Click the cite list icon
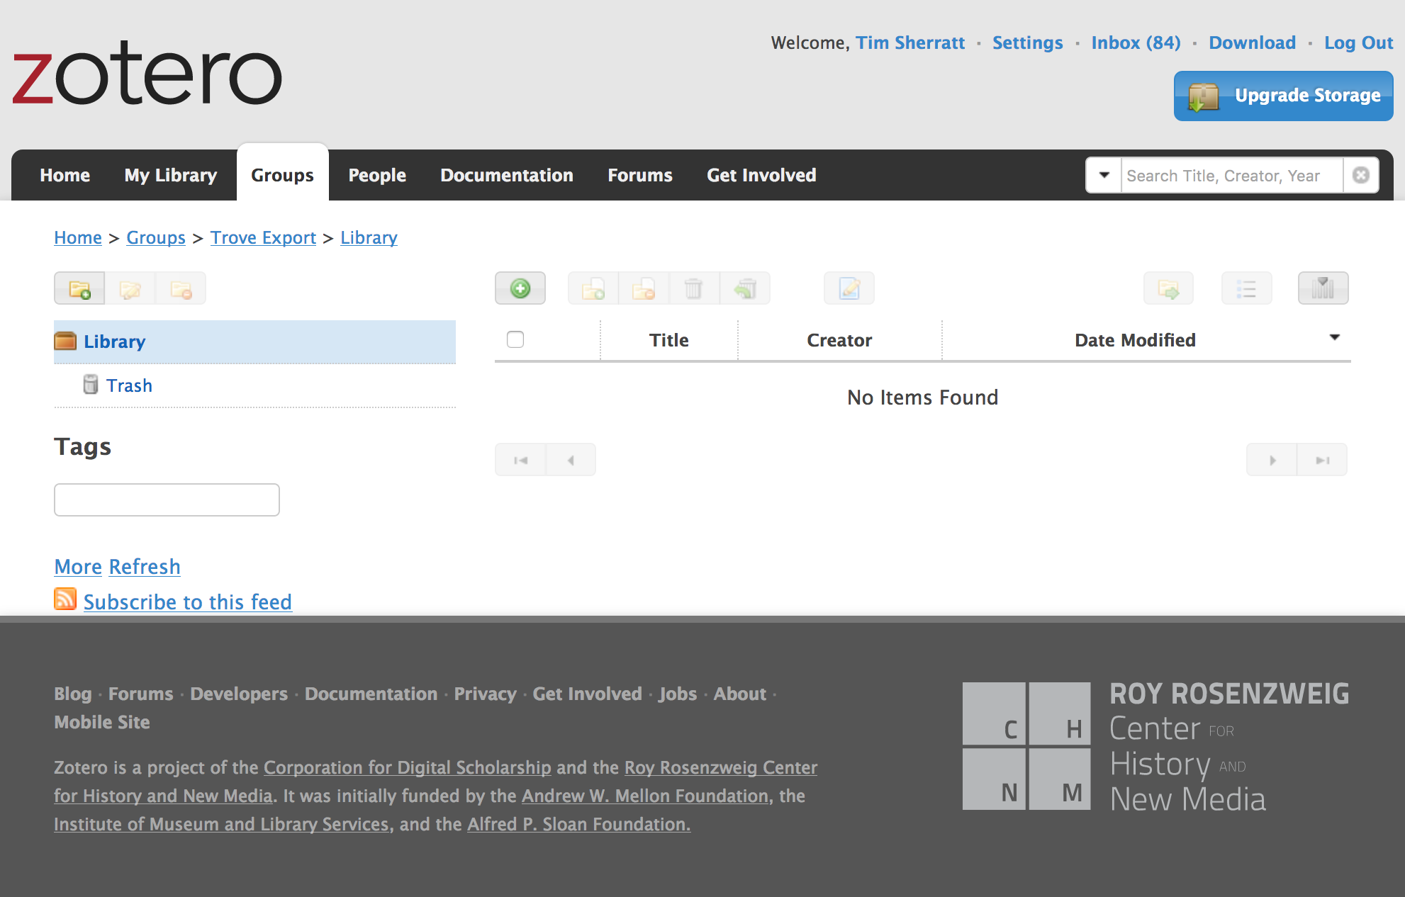Screen dimensions: 1405x897 [1246, 289]
